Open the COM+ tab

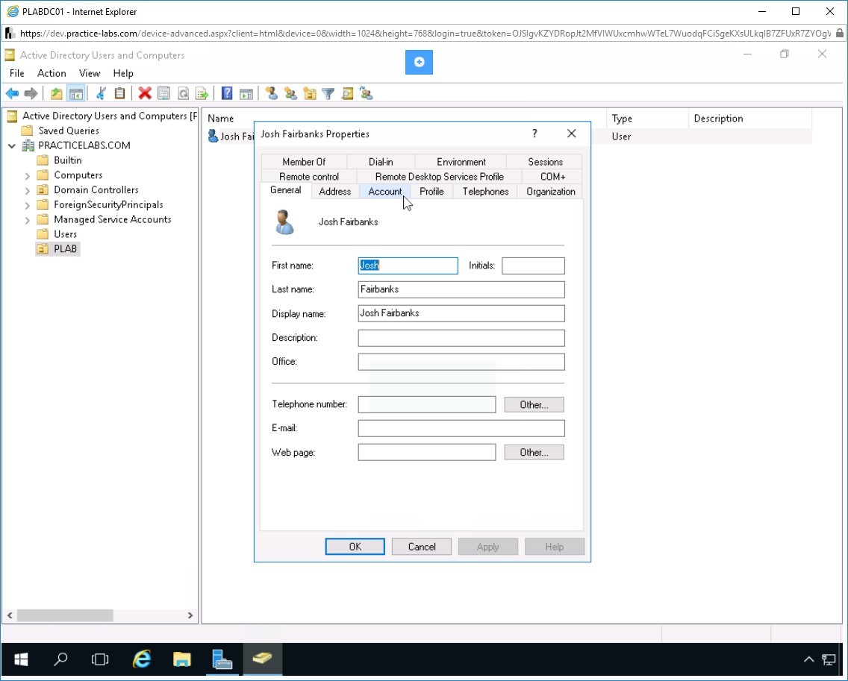pyautogui.click(x=552, y=177)
